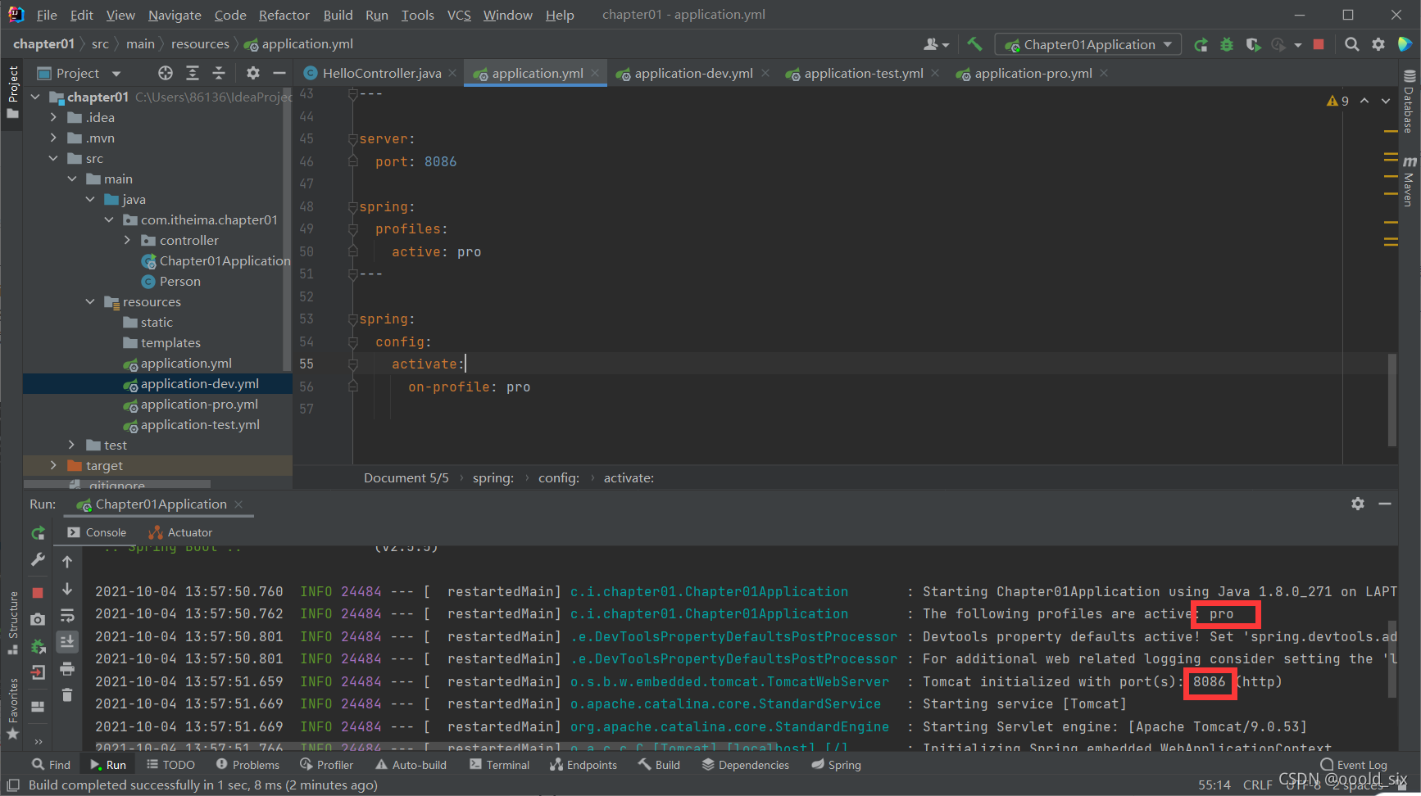Open the Navigate menu

pyautogui.click(x=175, y=15)
